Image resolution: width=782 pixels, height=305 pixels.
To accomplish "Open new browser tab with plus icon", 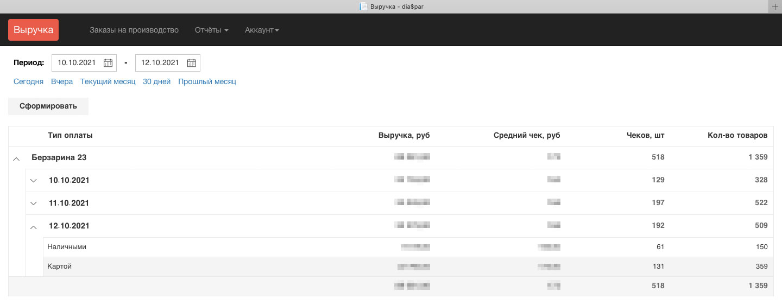I will pos(775,7).
